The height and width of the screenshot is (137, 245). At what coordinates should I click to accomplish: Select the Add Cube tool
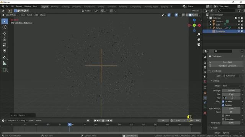coord(5,70)
